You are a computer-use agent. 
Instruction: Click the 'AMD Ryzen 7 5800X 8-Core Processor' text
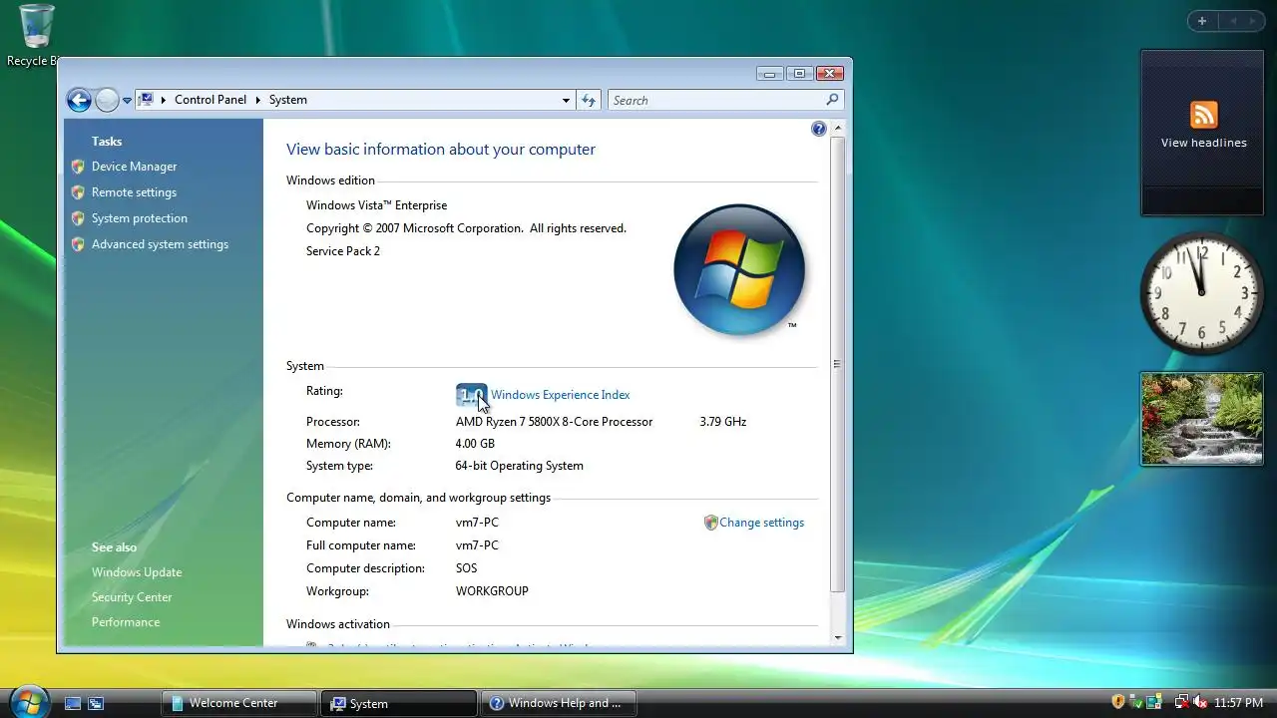(x=554, y=422)
